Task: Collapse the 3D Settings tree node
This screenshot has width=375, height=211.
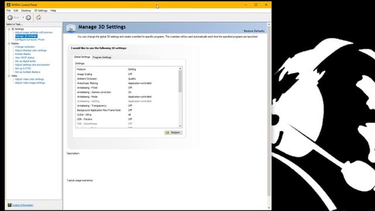Action: tap(9, 29)
